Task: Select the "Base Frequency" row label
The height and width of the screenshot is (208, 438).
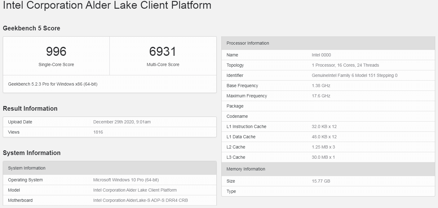Action: [x=242, y=86]
